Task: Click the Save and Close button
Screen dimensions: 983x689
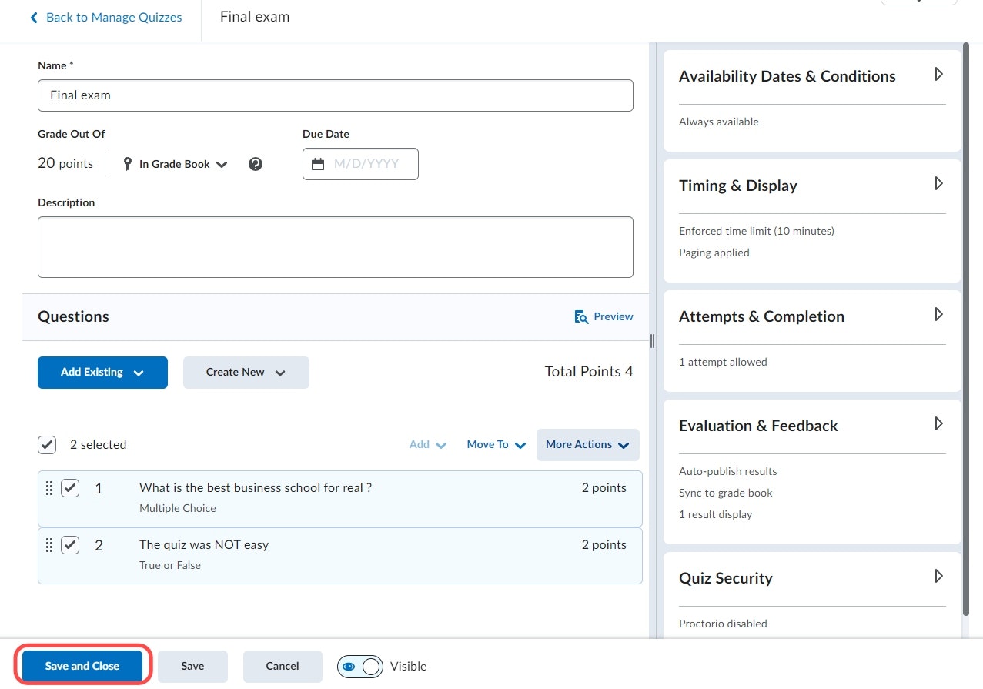Action: (x=82, y=666)
